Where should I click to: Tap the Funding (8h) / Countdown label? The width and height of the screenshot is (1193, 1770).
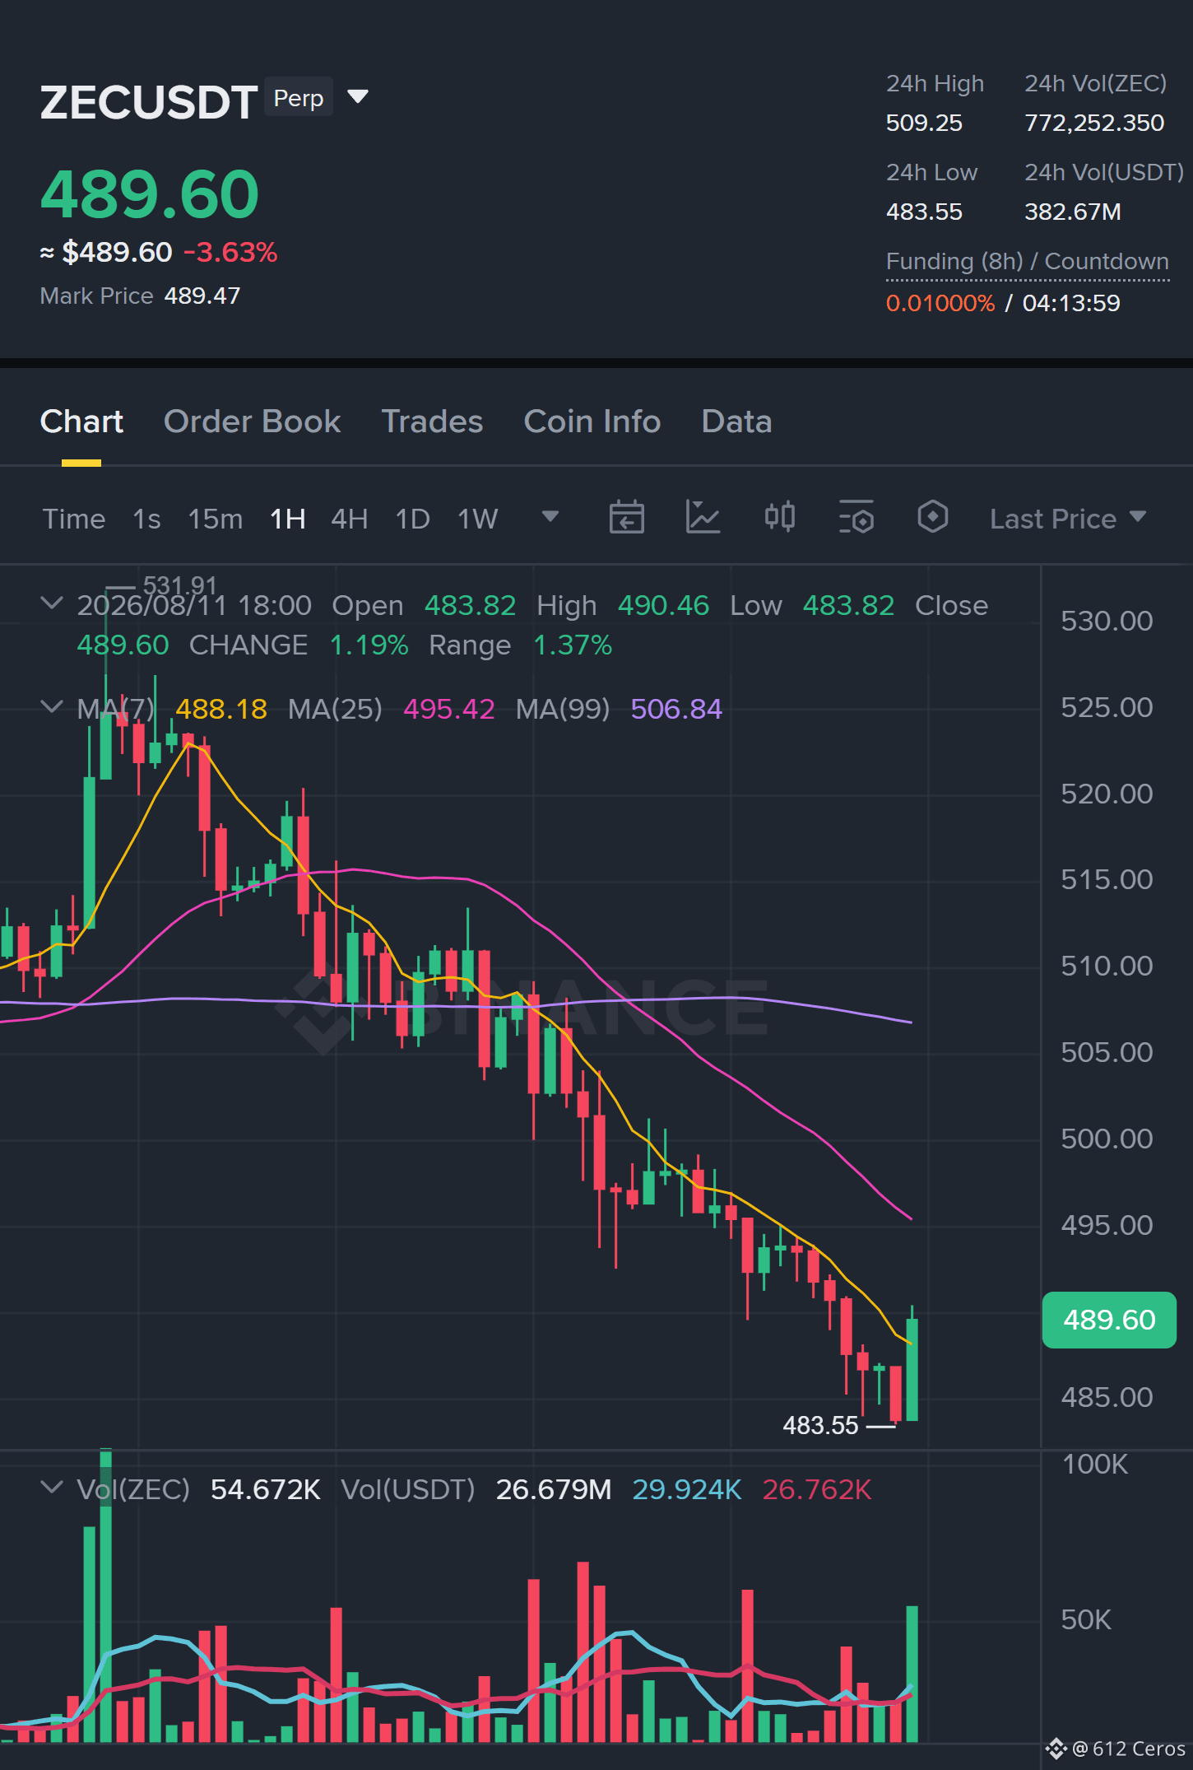pyautogui.click(x=1028, y=262)
